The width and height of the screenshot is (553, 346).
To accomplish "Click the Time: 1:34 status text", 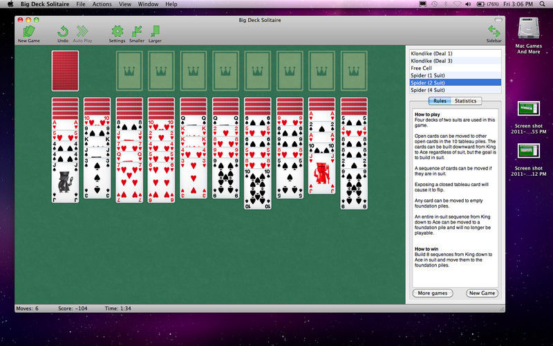I will [x=118, y=308].
